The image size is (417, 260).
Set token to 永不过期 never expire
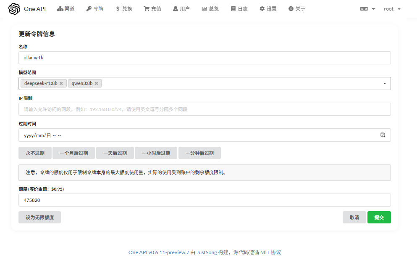pyautogui.click(x=35, y=153)
